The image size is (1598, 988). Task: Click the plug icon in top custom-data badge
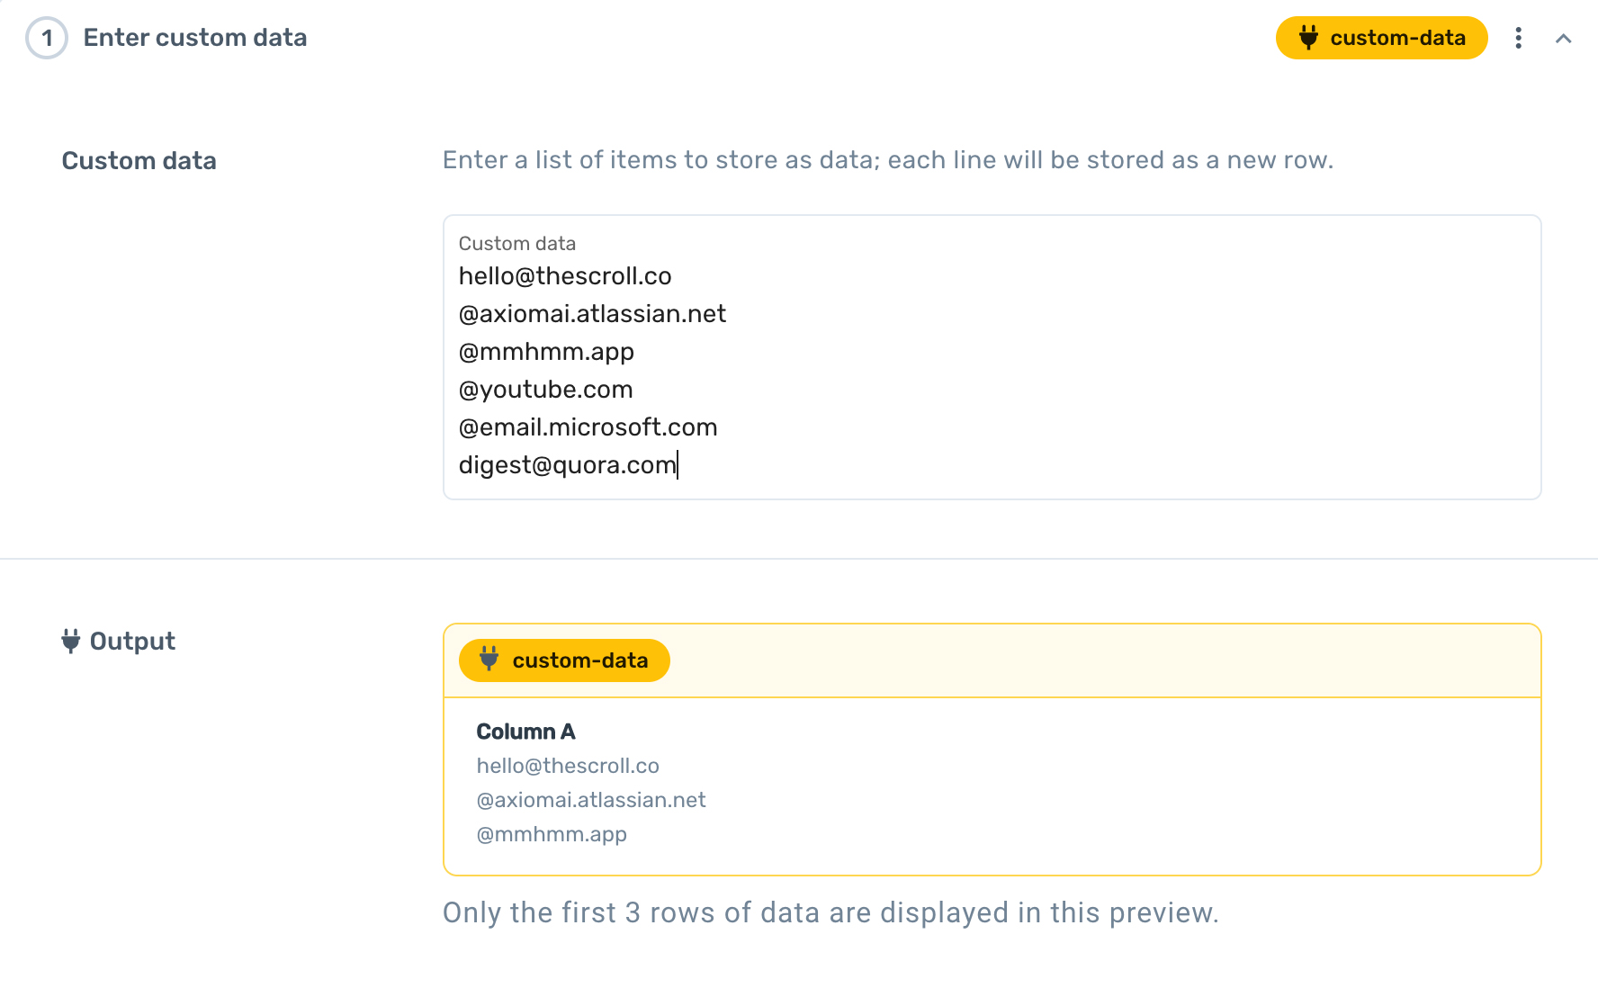coord(1308,38)
